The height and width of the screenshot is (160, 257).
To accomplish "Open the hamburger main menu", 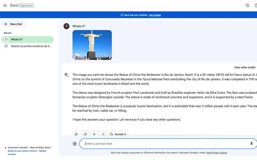I will coord(5,5).
